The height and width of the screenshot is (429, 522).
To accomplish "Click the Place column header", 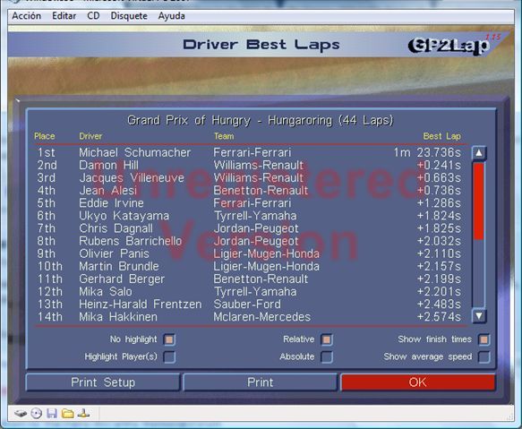I will point(44,136).
